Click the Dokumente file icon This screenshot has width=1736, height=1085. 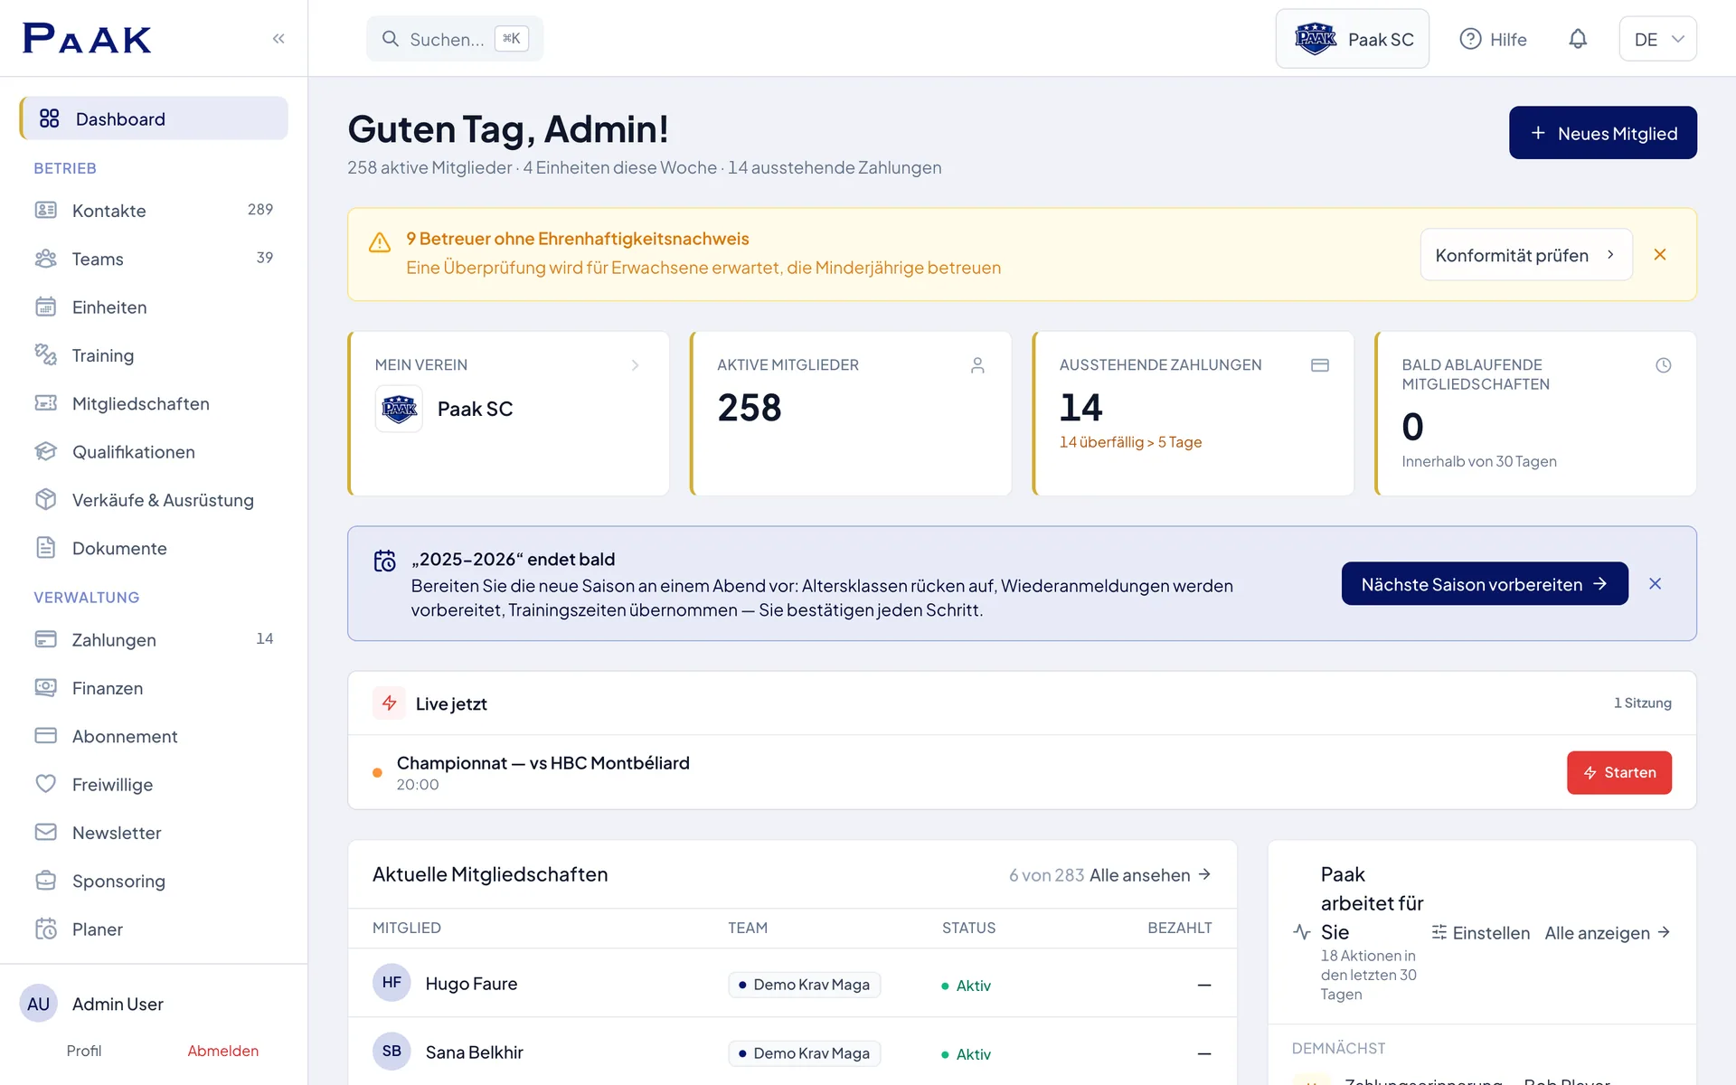pyautogui.click(x=45, y=548)
